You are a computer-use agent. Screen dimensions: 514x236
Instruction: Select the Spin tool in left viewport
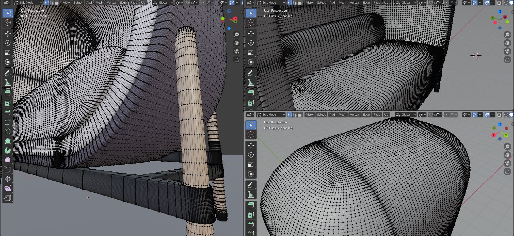8,150
